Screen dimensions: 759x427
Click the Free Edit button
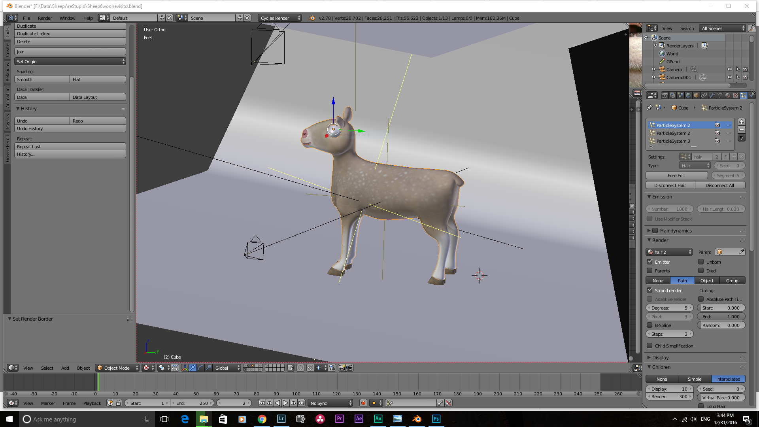(x=676, y=175)
